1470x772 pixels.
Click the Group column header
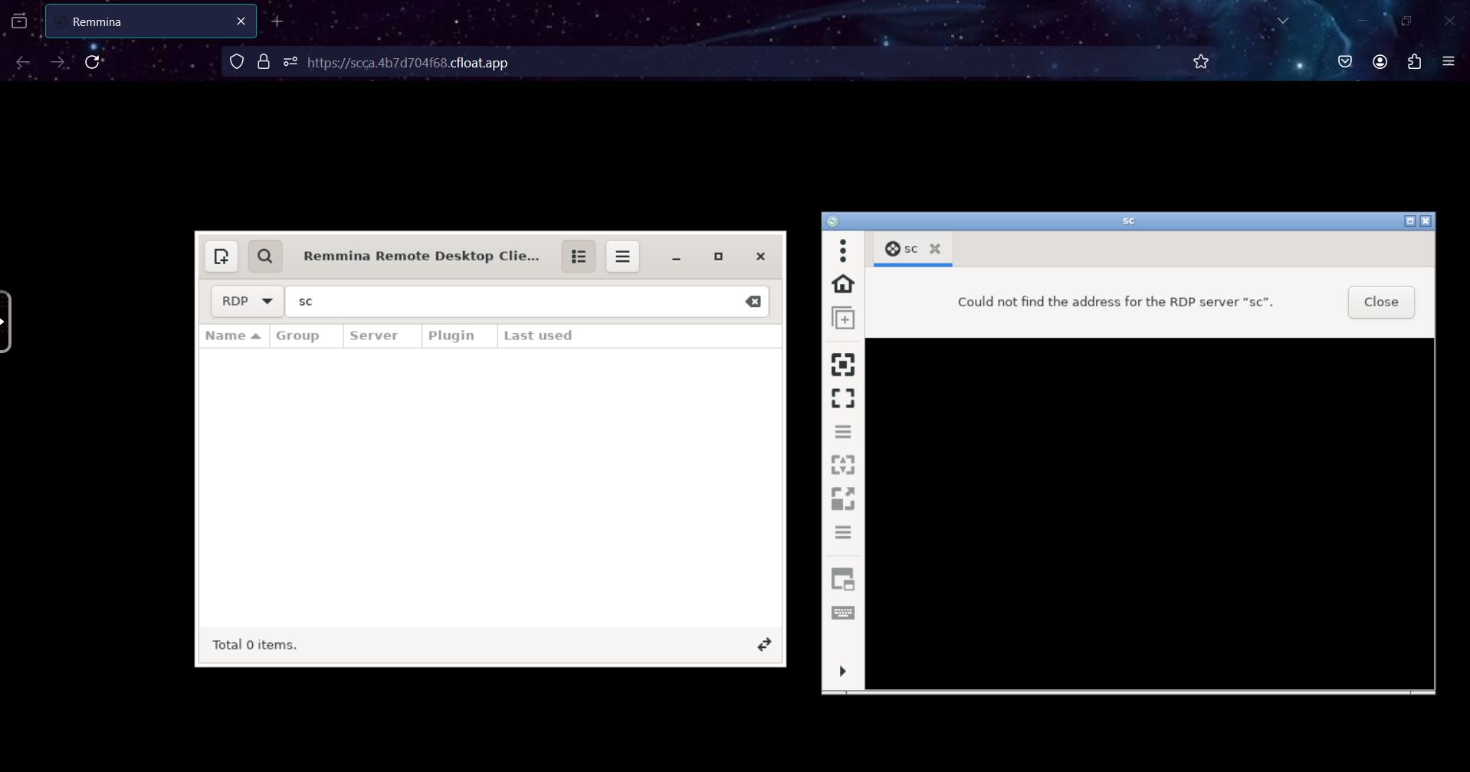pos(306,335)
